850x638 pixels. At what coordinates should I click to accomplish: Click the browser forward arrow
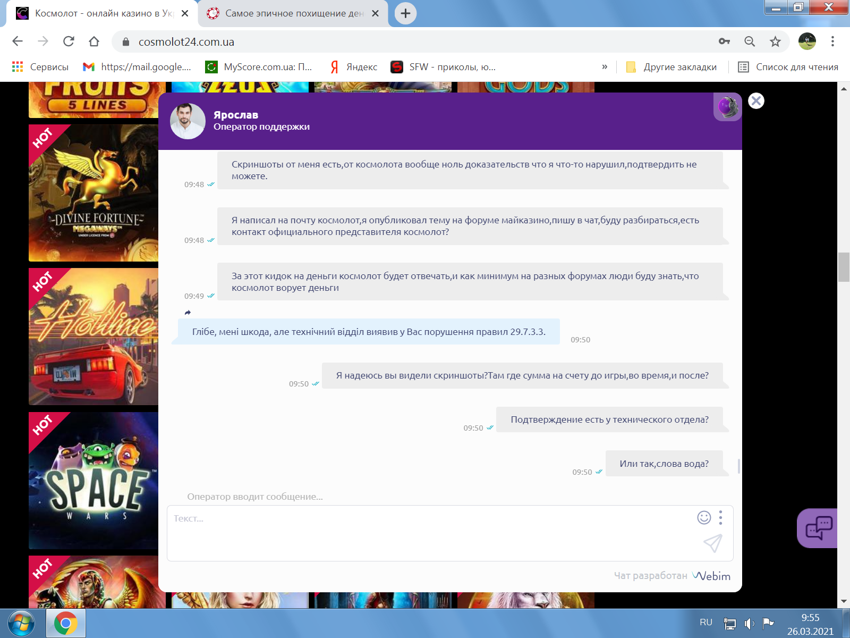(x=43, y=41)
